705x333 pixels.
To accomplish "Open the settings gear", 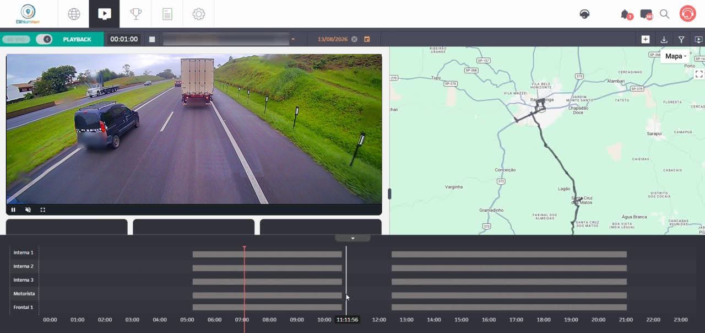I will click(199, 14).
